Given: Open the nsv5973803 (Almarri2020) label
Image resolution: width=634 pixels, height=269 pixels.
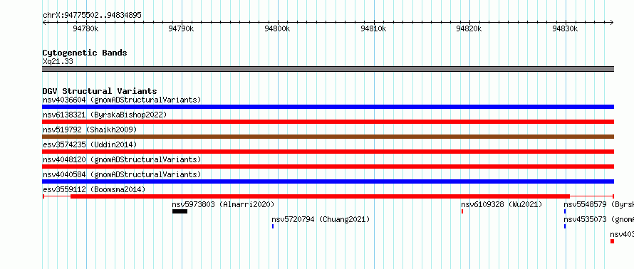Looking at the screenshot, I should tap(223, 204).
